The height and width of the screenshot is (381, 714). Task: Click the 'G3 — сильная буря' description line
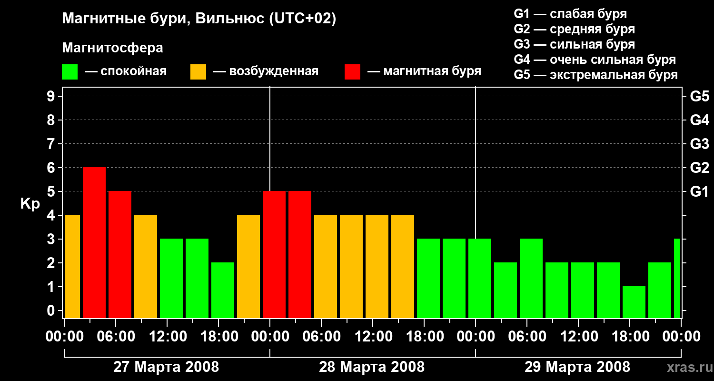(x=575, y=44)
